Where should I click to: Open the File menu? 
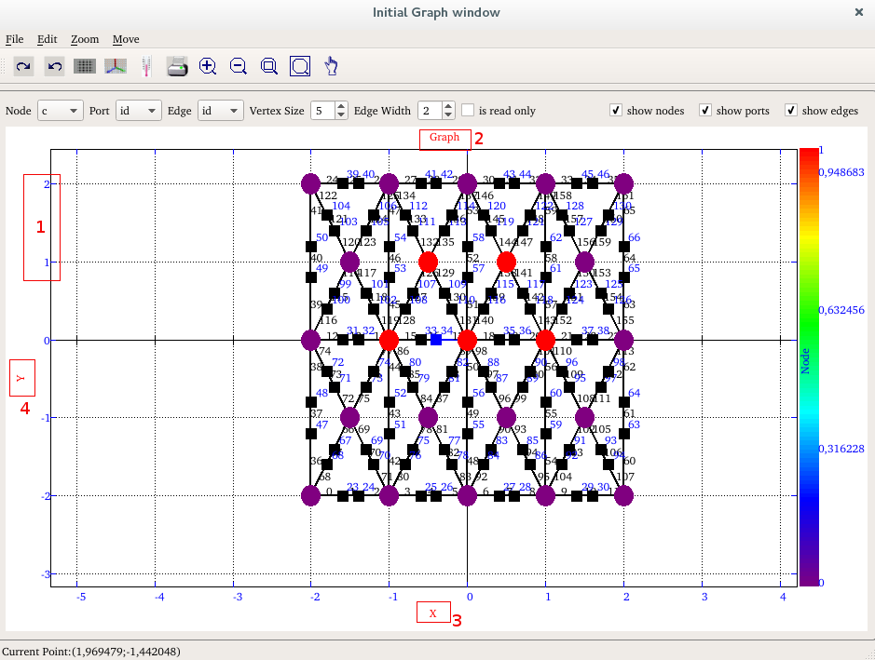(15, 39)
